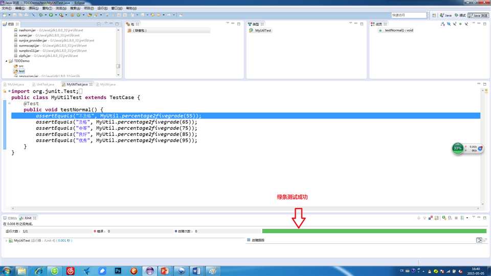Toggle Show Failures Only in JUnit view
The width and height of the screenshot is (491, 276).
click(x=431, y=218)
